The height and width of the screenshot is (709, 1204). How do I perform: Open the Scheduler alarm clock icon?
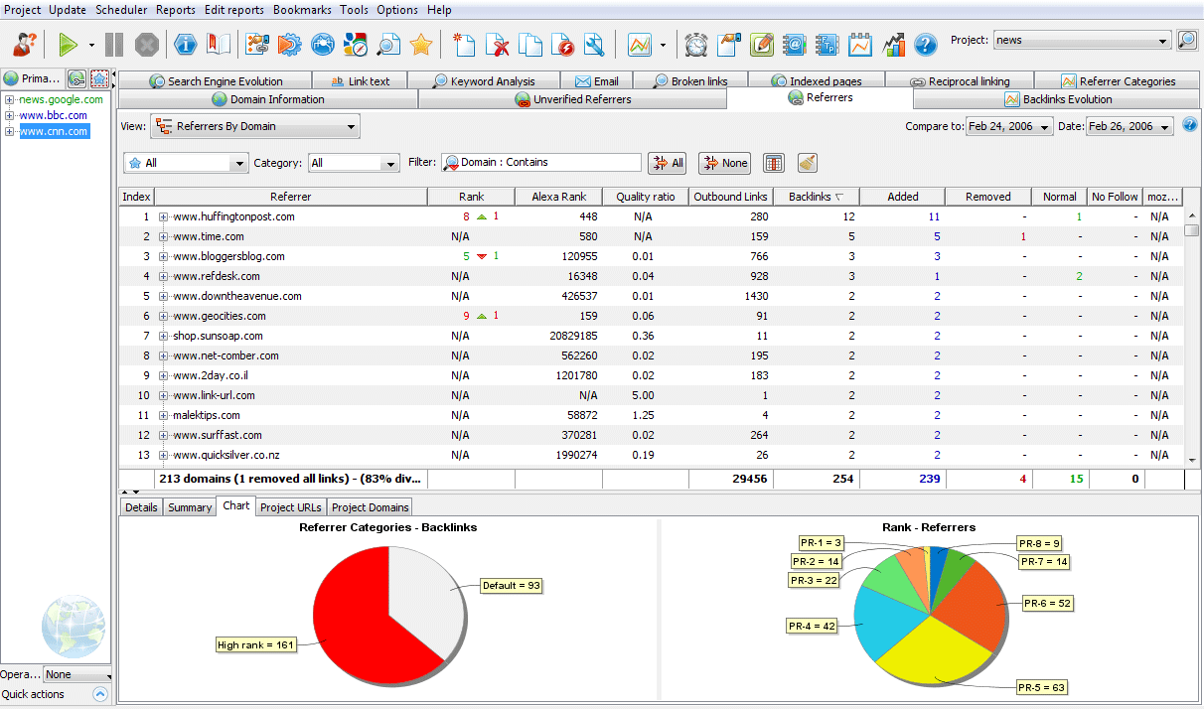tap(696, 45)
